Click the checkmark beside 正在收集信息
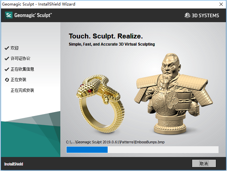The height and width of the screenshot is (171, 227). point(7,69)
